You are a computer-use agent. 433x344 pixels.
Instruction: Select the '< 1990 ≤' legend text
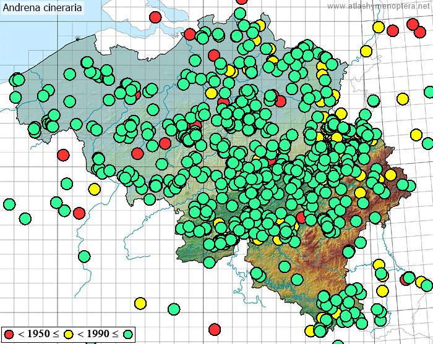(x=98, y=334)
